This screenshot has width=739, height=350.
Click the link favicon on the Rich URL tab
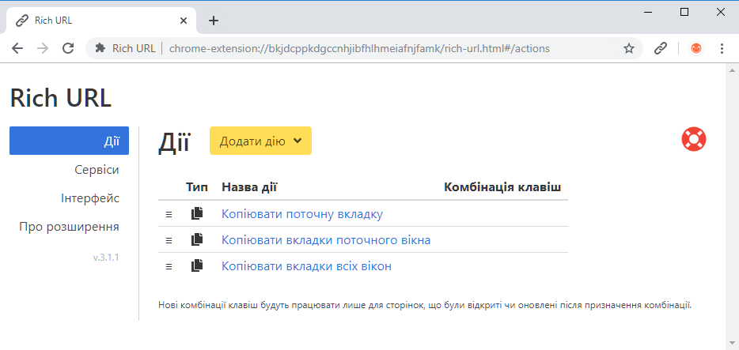[21, 21]
